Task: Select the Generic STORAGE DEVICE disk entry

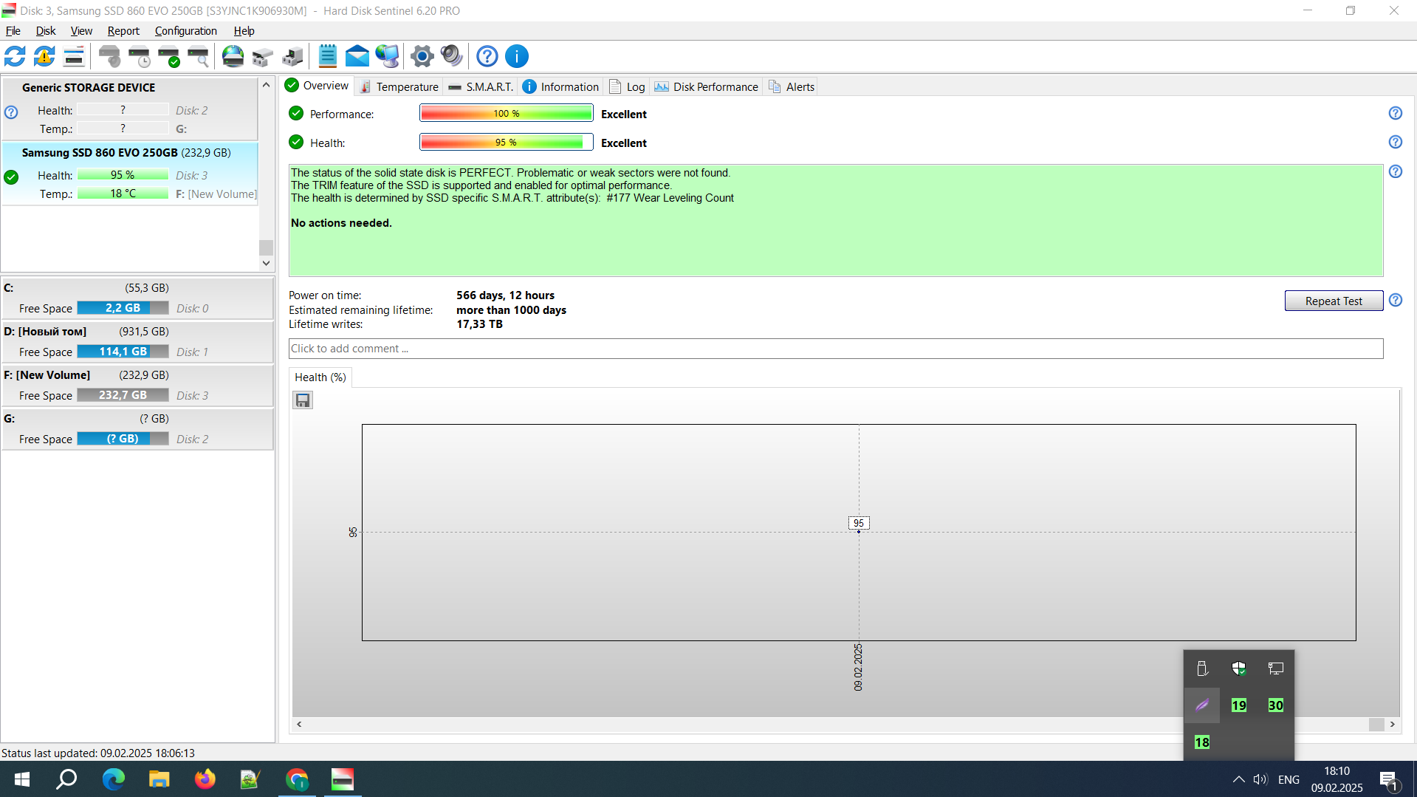Action: [129, 108]
